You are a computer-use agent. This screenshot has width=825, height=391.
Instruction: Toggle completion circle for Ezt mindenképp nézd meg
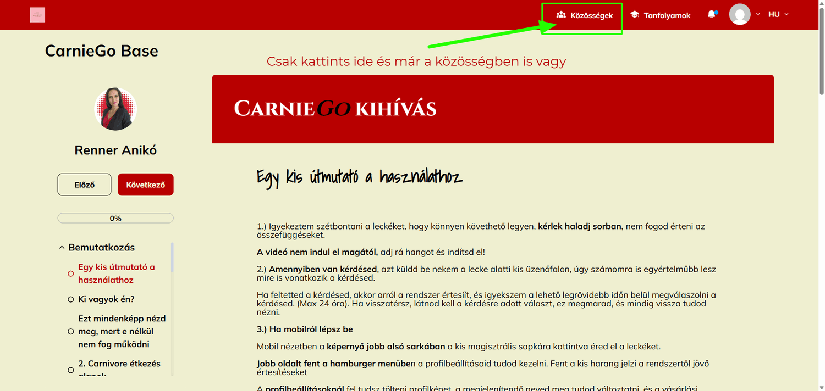(x=70, y=332)
